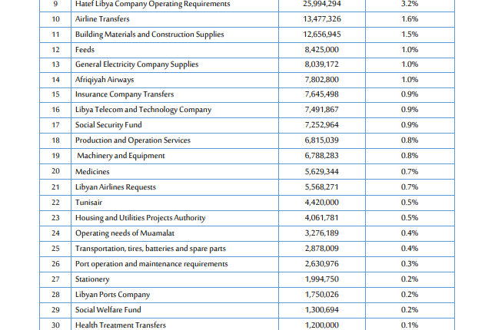The height and width of the screenshot is (330, 495).
Task: Click the amount 7,802,800
Action: point(322,80)
